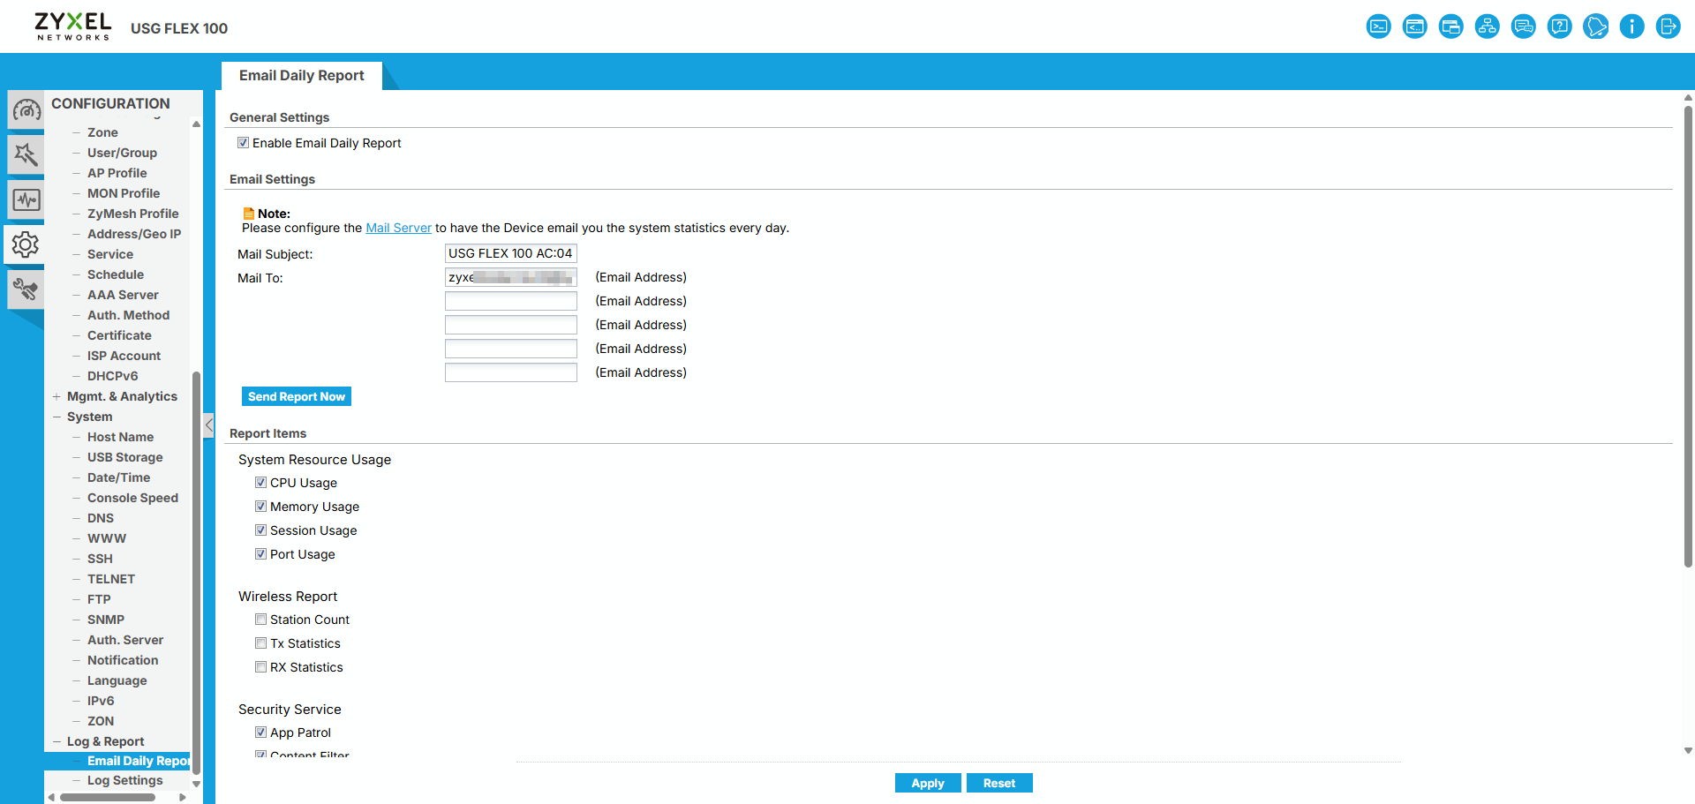
Task: Click the sidebar menu vertical scrollbar
Action: pyautogui.click(x=196, y=574)
